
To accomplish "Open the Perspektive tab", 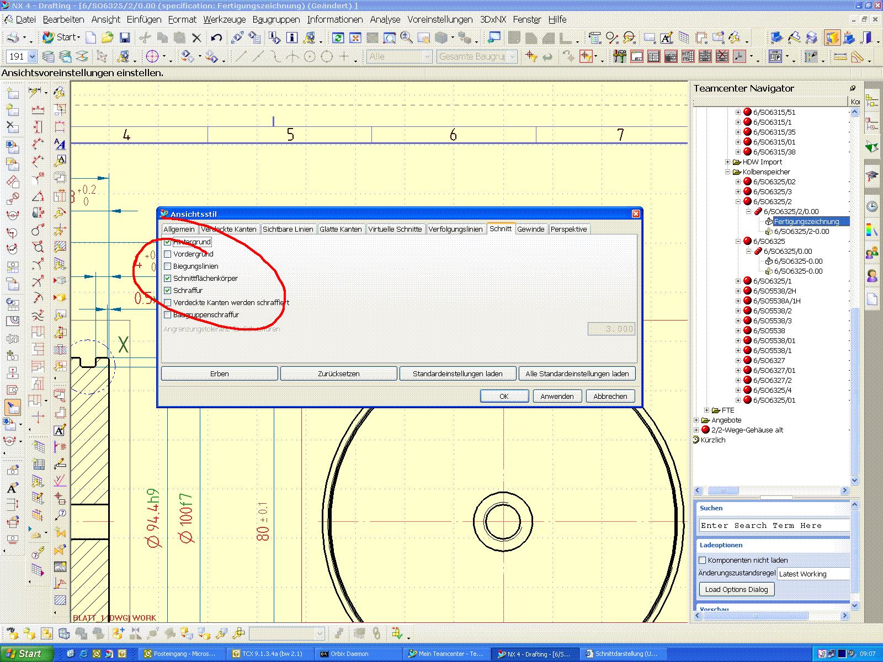I will pyautogui.click(x=569, y=229).
